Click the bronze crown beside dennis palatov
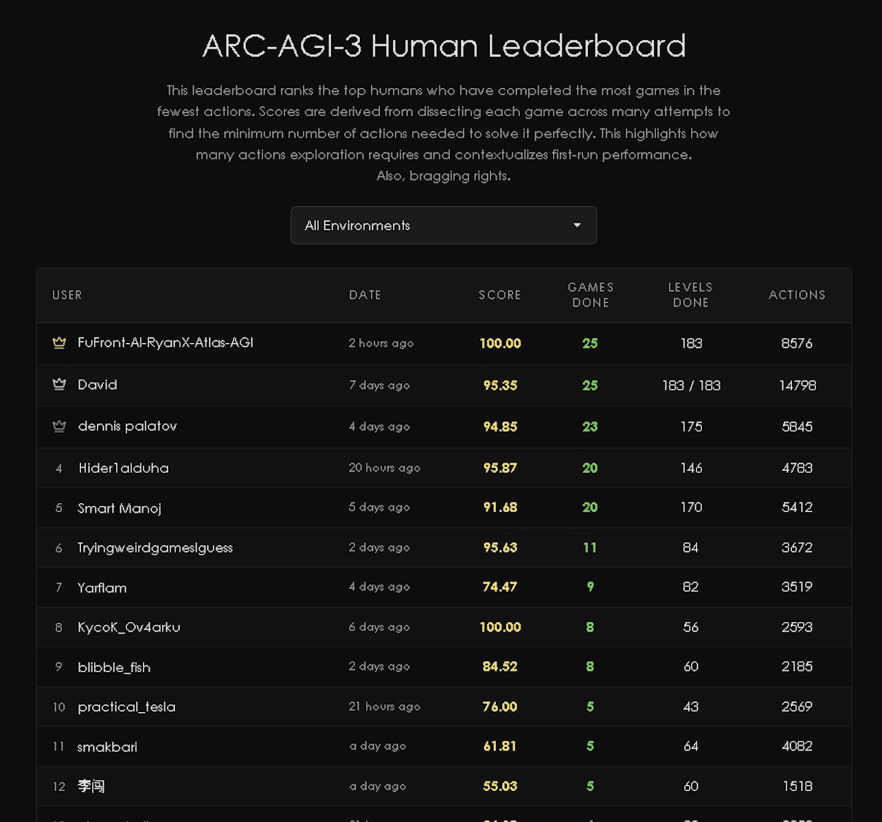 coord(59,426)
